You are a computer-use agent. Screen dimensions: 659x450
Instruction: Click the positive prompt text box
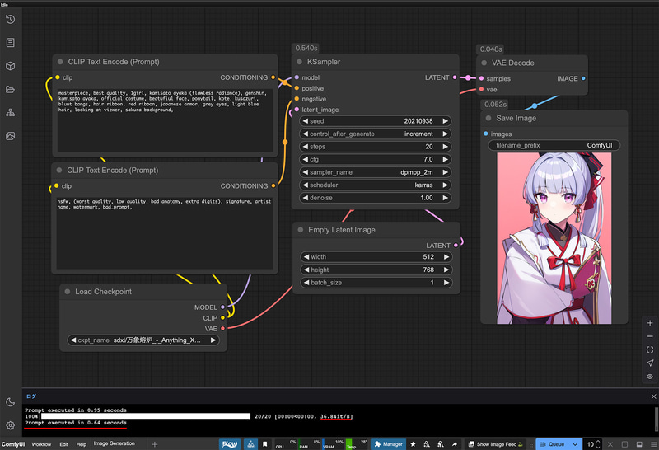(165, 120)
